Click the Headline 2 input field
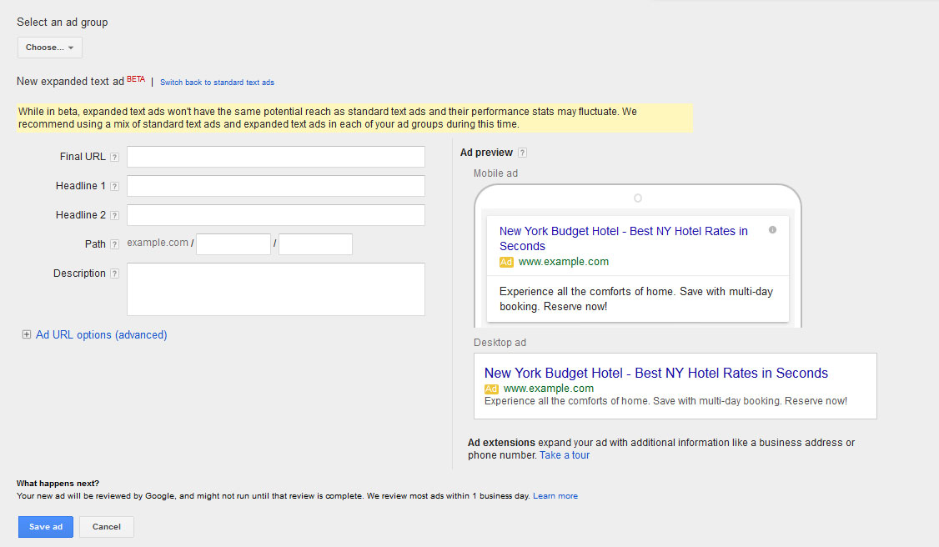The height and width of the screenshot is (547, 939). [275, 215]
